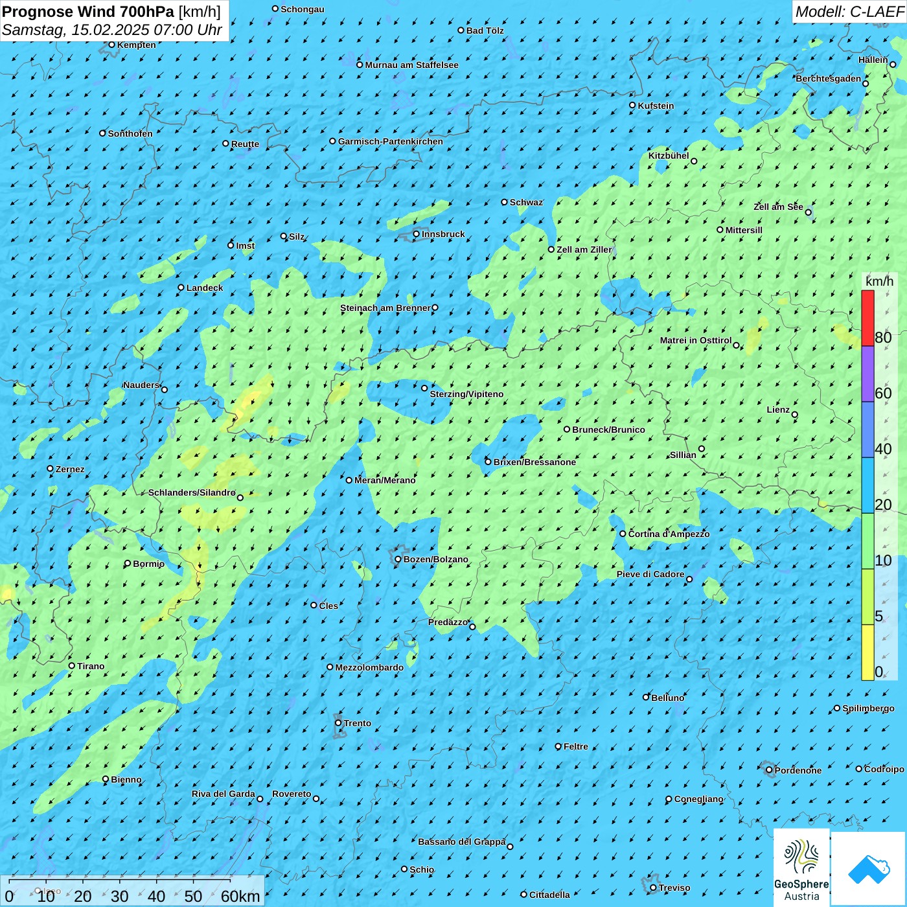Click the GeoSphere Austria logo
This screenshot has width=907, height=907.
[801, 867]
